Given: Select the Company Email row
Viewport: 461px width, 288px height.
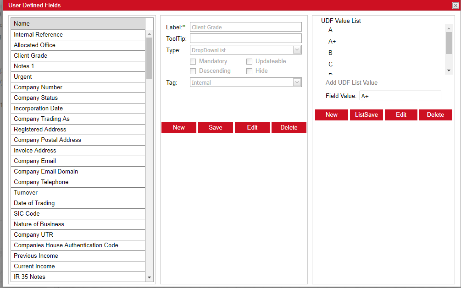Looking at the screenshot, I should (78, 161).
